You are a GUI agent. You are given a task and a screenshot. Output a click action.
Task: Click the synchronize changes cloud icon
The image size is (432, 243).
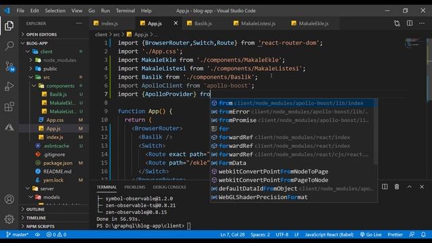pos(38,234)
